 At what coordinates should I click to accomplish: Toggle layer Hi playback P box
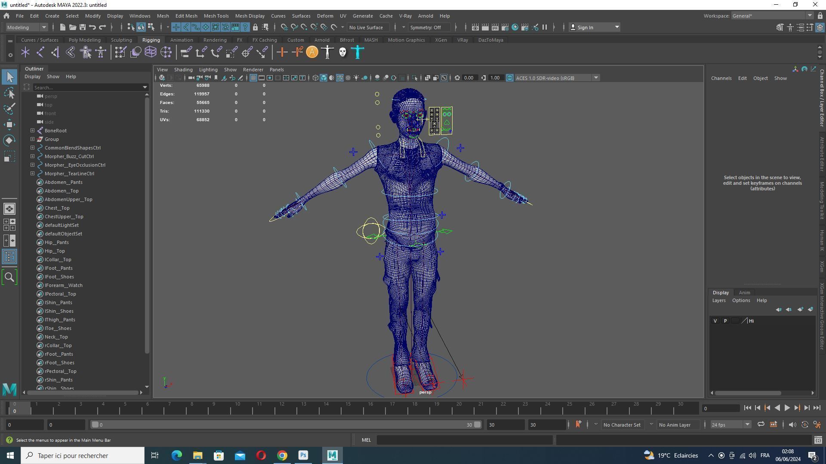725,321
